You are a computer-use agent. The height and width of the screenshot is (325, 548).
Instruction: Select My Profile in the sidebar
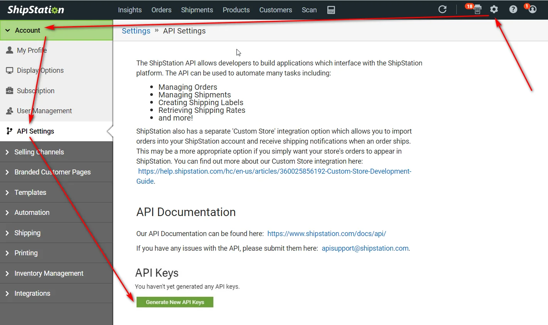click(56, 50)
